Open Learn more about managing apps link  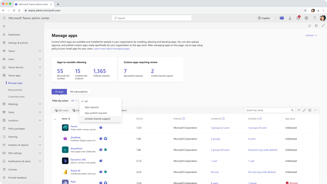[x=112, y=49]
